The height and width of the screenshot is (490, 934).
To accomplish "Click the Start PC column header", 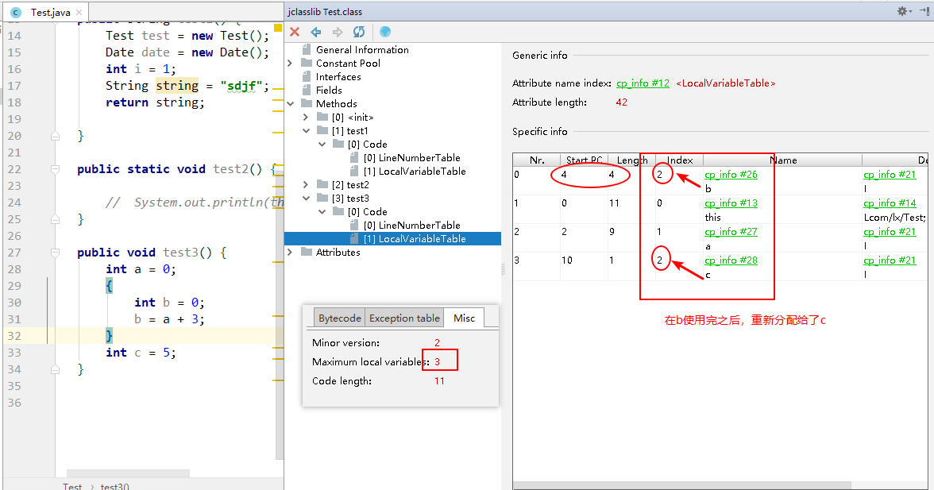I will click(x=585, y=160).
